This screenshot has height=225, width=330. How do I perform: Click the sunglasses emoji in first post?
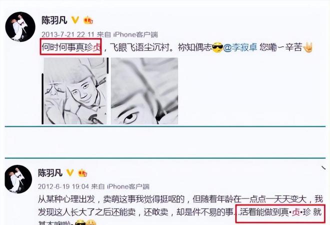[217, 47]
